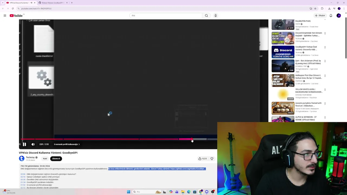Pause the video playback
Viewport: 347px width, 195px height.
tap(24, 144)
